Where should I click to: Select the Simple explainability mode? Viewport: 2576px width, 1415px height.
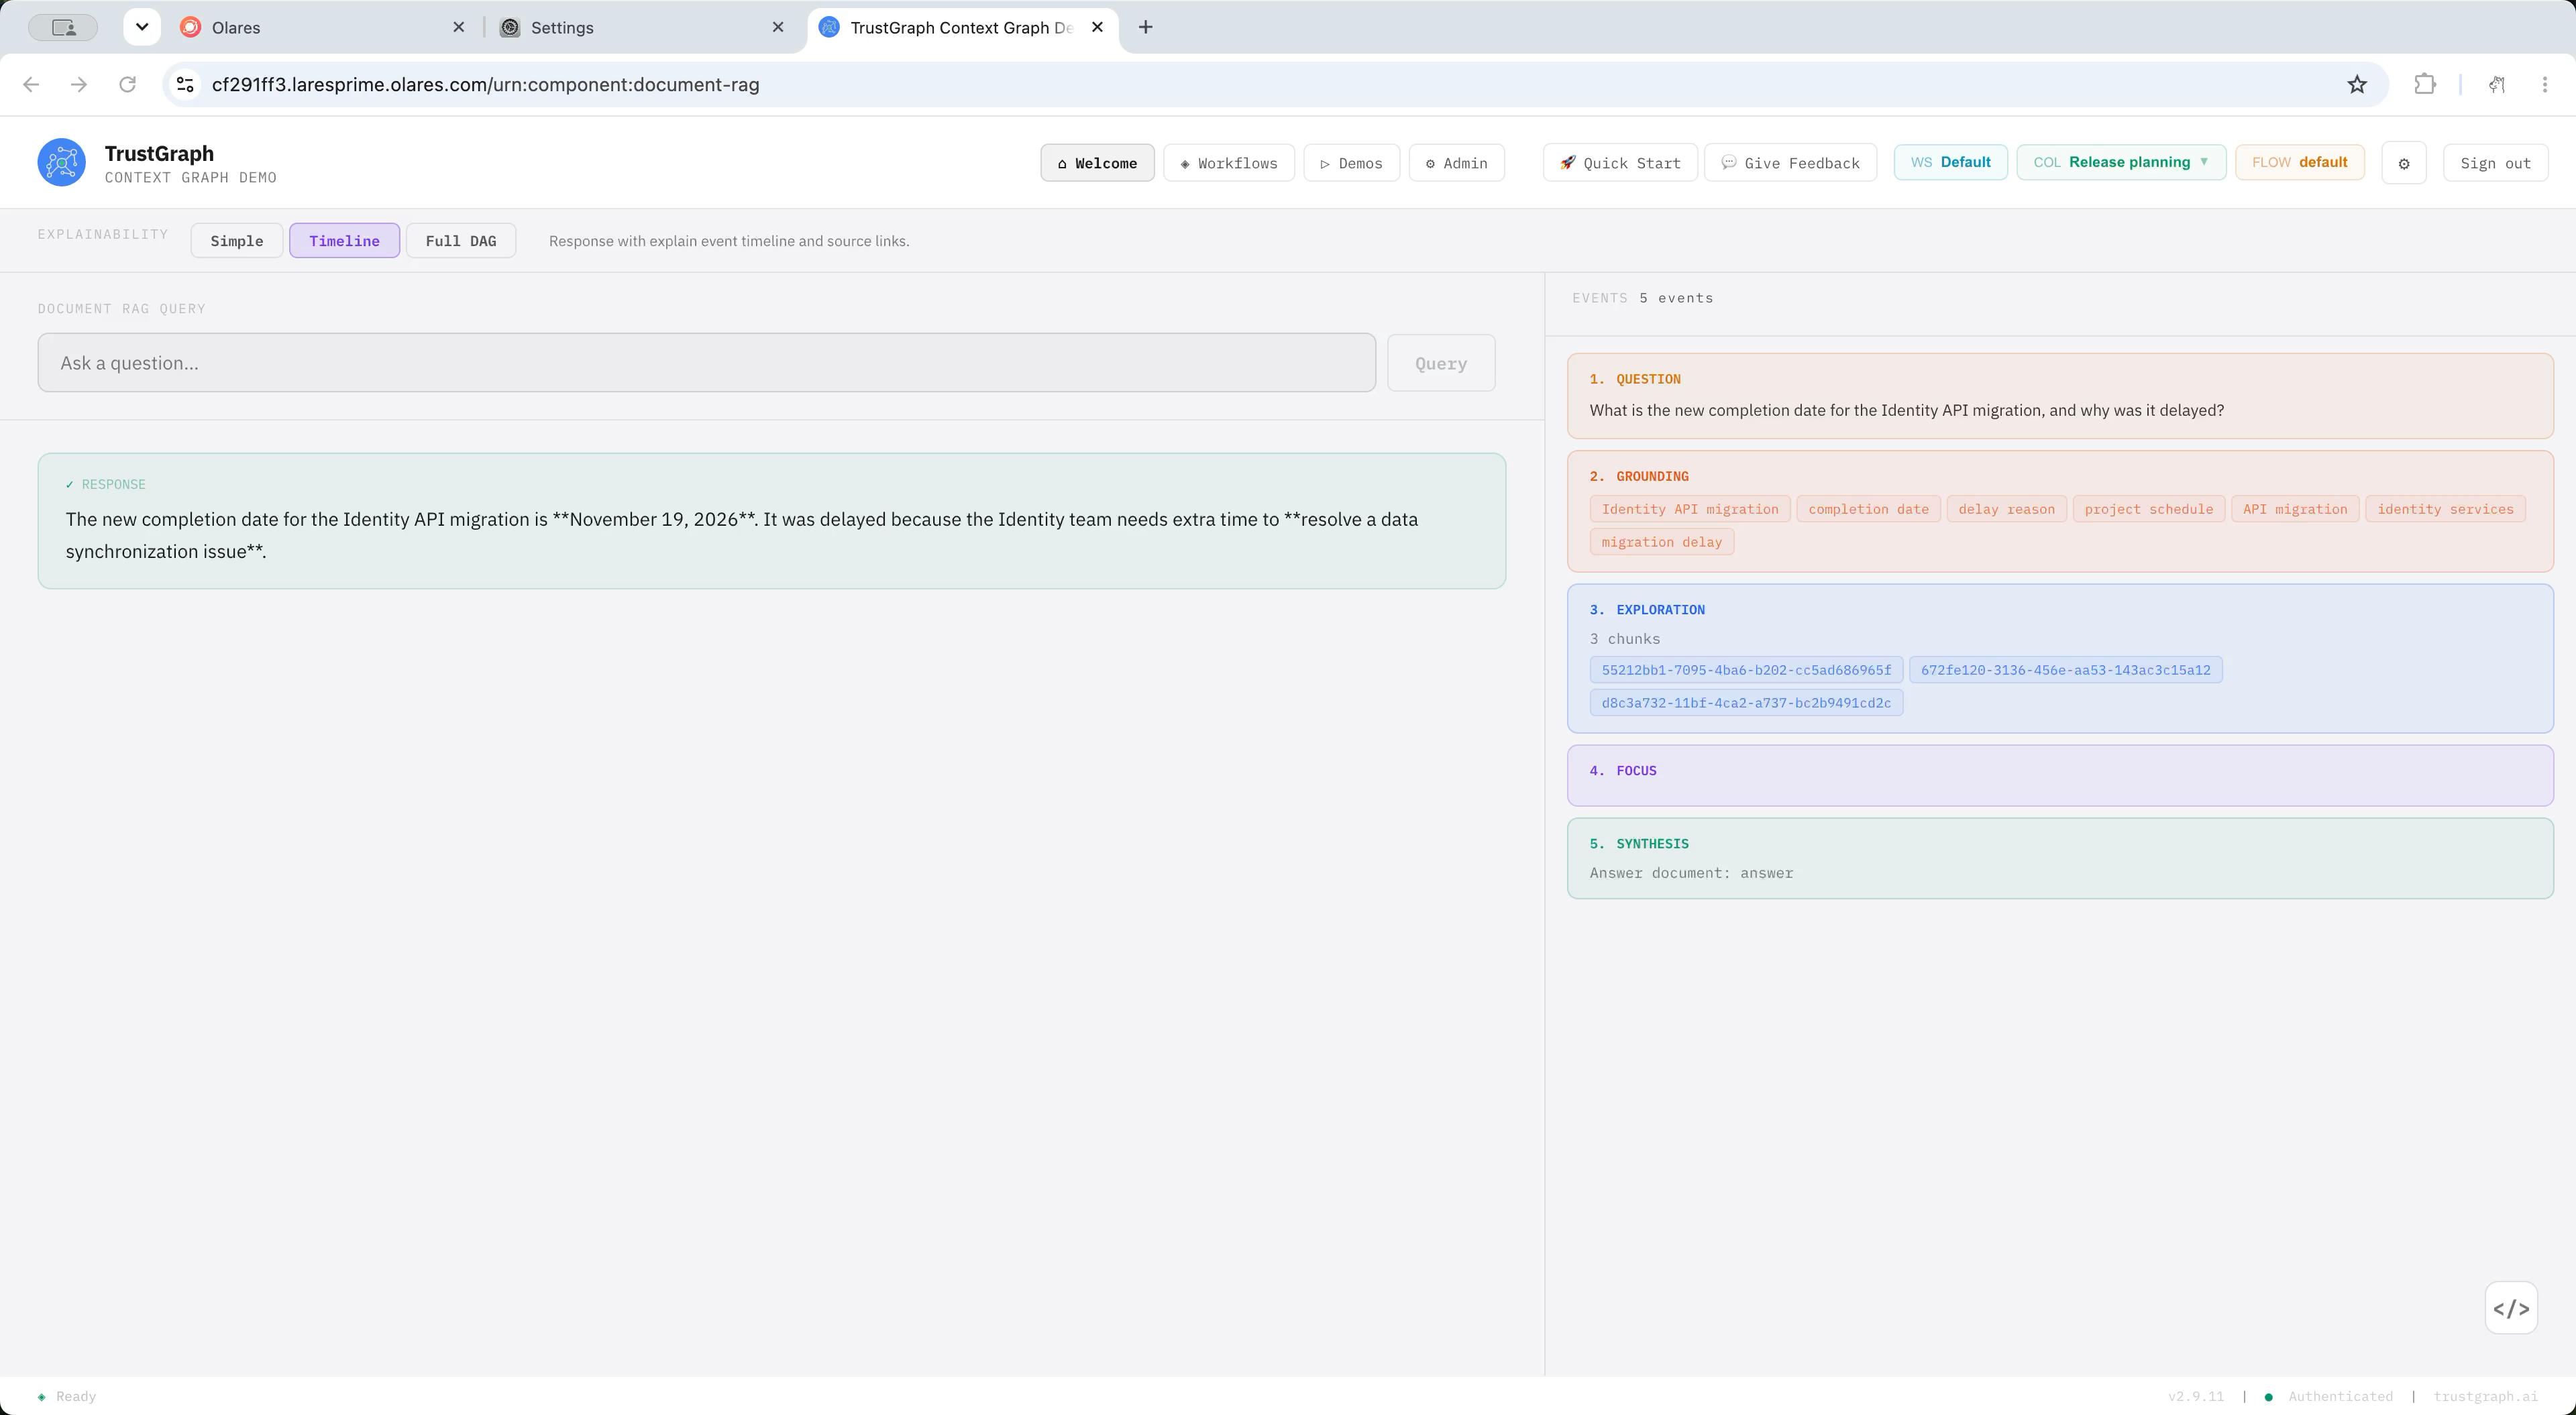(237, 241)
